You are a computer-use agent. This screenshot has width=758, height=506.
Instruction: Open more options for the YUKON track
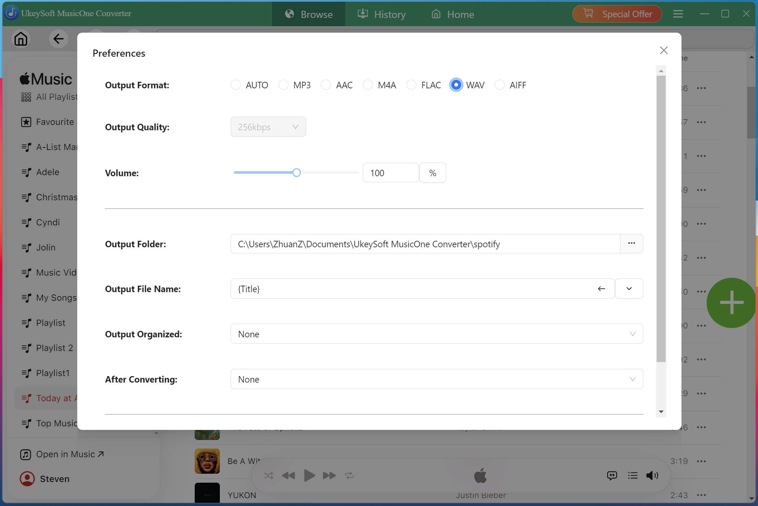click(701, 495)
